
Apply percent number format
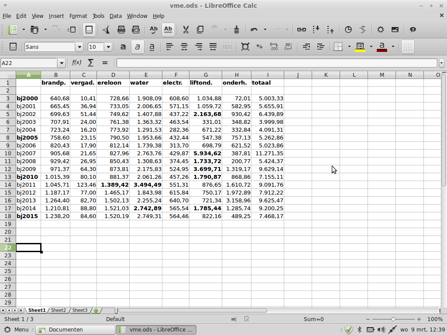[259, 47]
